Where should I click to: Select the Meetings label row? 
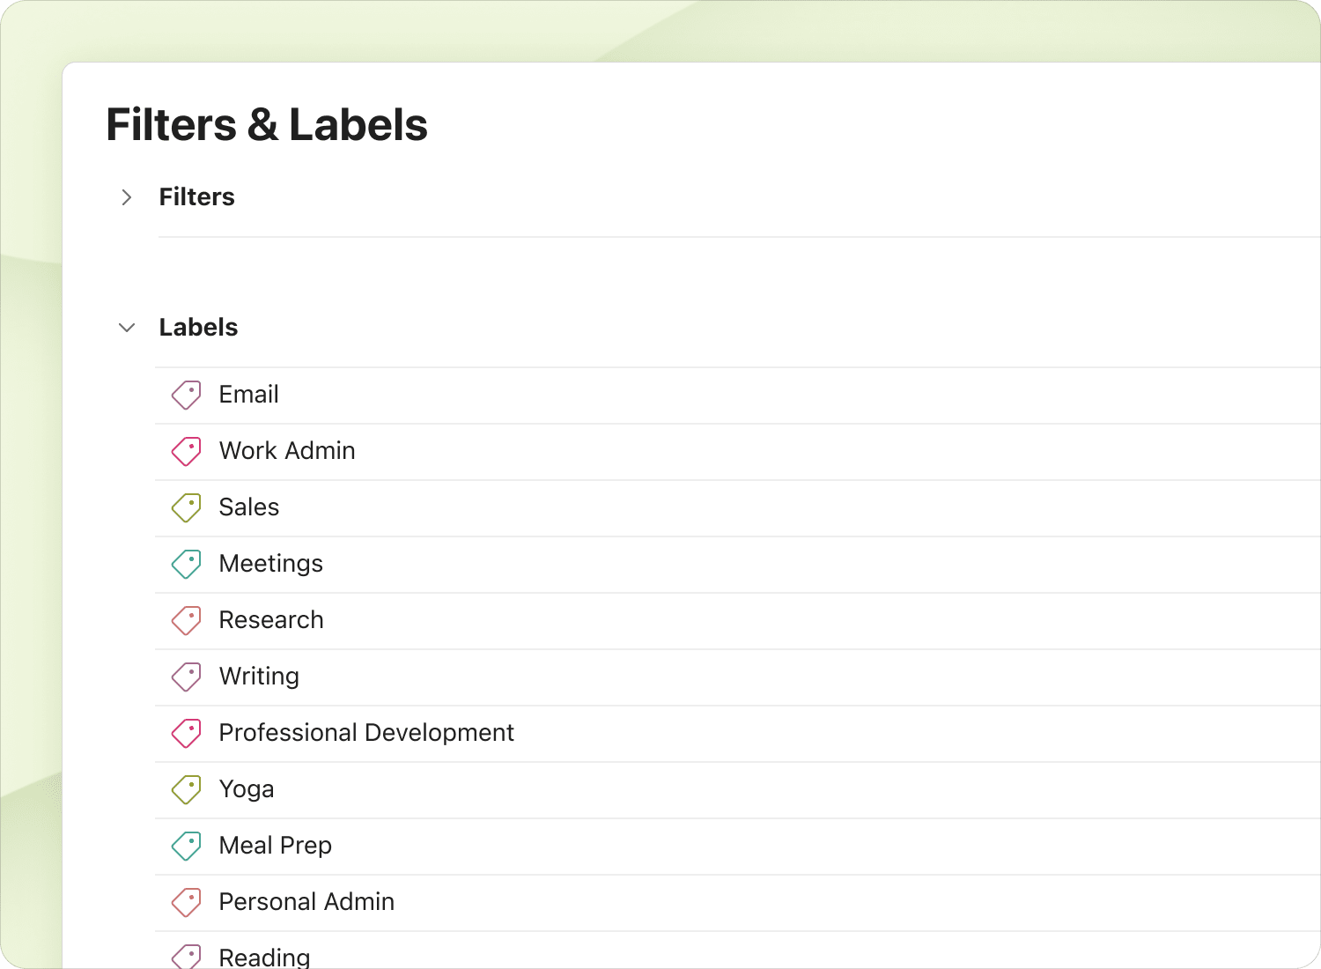tap(271, 564)
